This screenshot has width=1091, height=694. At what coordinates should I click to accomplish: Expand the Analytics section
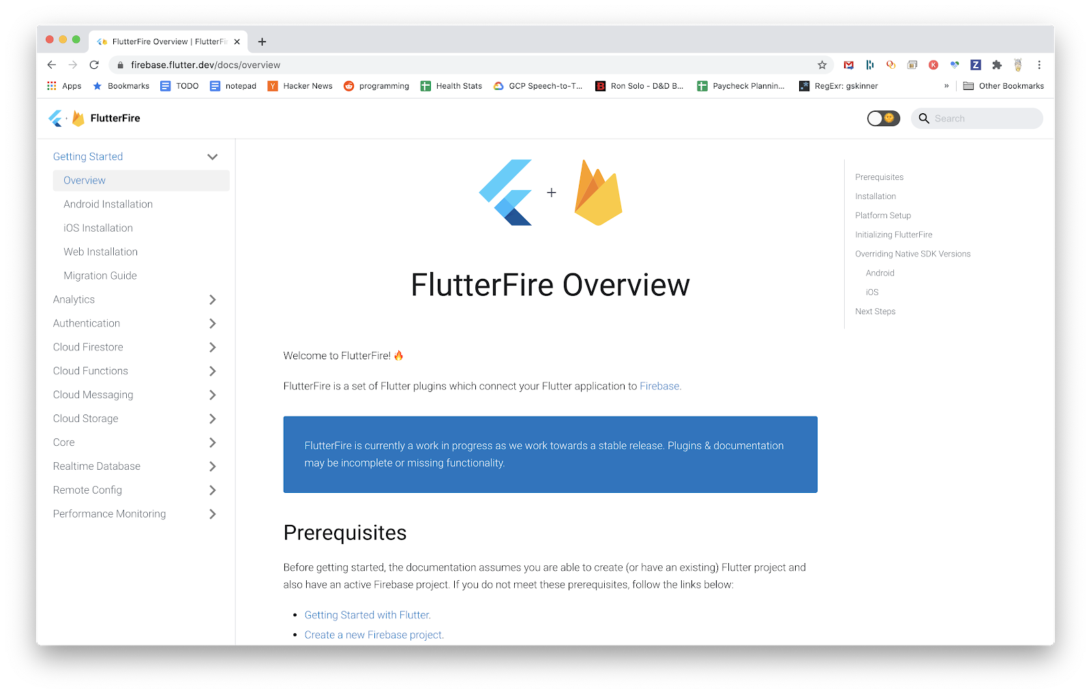[212, 300]
